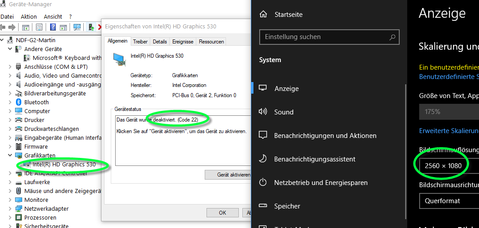This screenshot has height=228, width=479.
Task: Click the Bildverarbeitungsgeräte camera icon
Action: click(x=19, y=93)
